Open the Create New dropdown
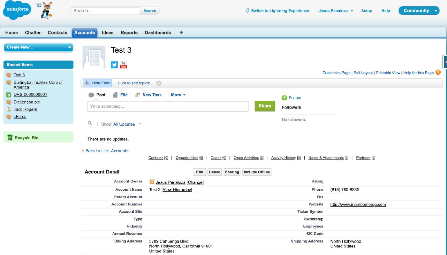 click(x=38, y=47)
